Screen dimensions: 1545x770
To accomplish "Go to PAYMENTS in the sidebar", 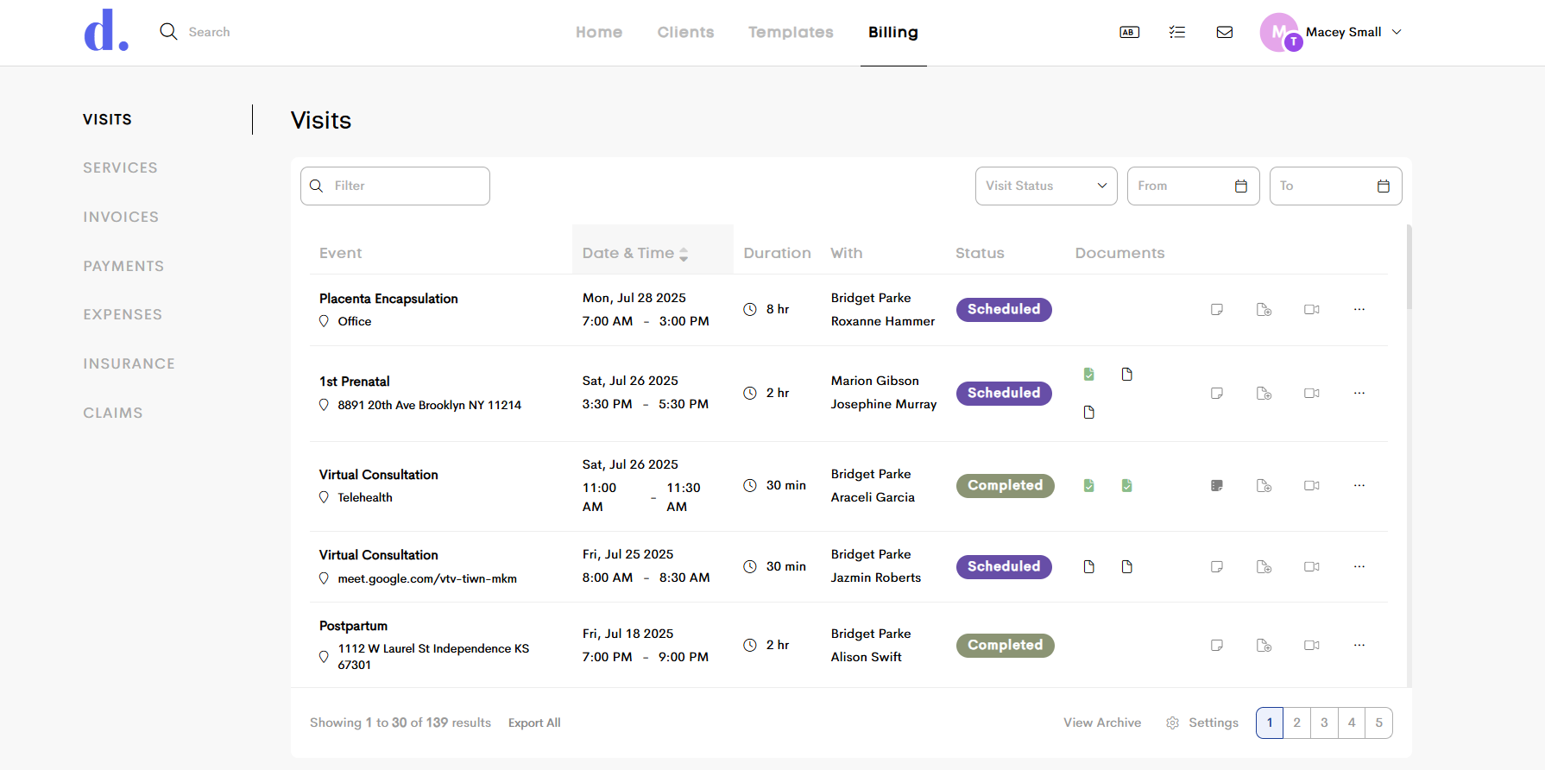I will 123,266.
